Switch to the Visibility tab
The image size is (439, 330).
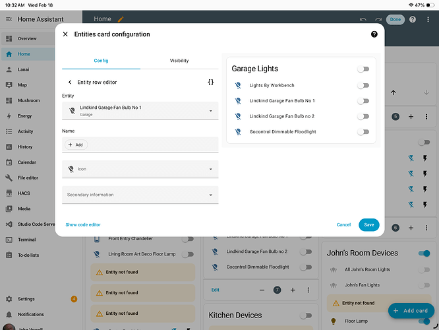click(x=179, y=61)
